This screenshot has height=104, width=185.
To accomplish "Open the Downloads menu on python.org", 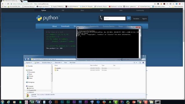I will pos(65,26).
